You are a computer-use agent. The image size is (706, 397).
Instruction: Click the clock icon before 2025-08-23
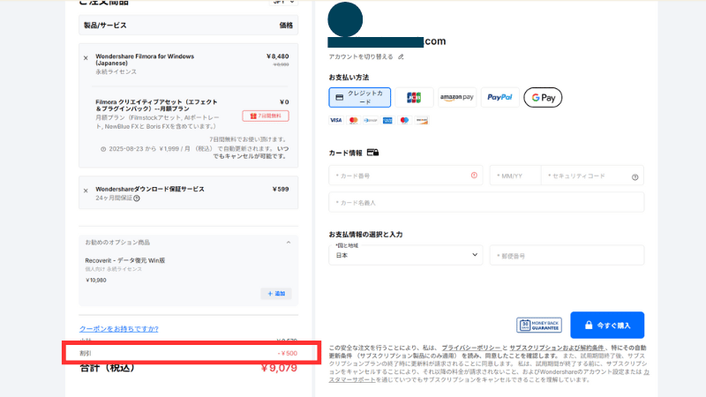point(103,149)
